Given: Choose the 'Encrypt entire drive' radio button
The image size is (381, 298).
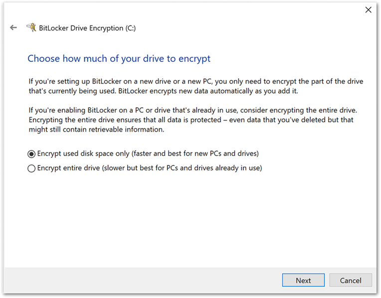Looking at the screenshot, I should pyautogui.click(x=31, y=168).
